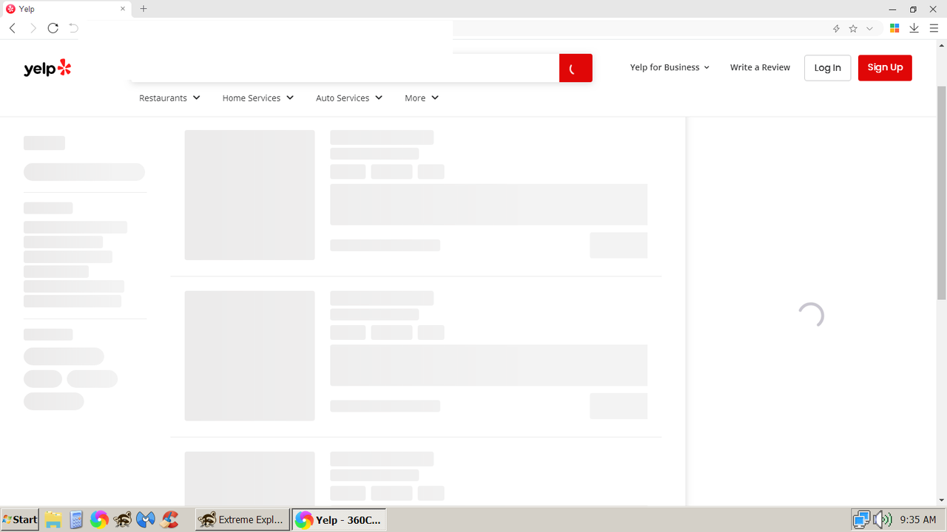Click the network icon in the system tray

pos(861,519)
